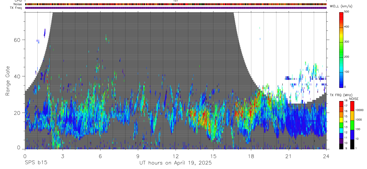The height and width of the screenshot is (169, 367).
Task: Click the range gate tick label 20
Action: click(17, 113)
